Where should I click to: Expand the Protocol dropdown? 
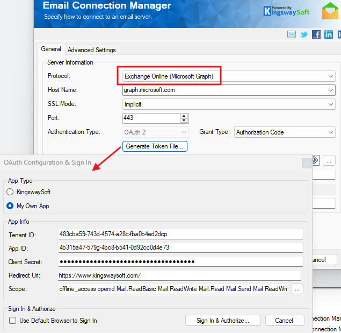click(331, 76)
